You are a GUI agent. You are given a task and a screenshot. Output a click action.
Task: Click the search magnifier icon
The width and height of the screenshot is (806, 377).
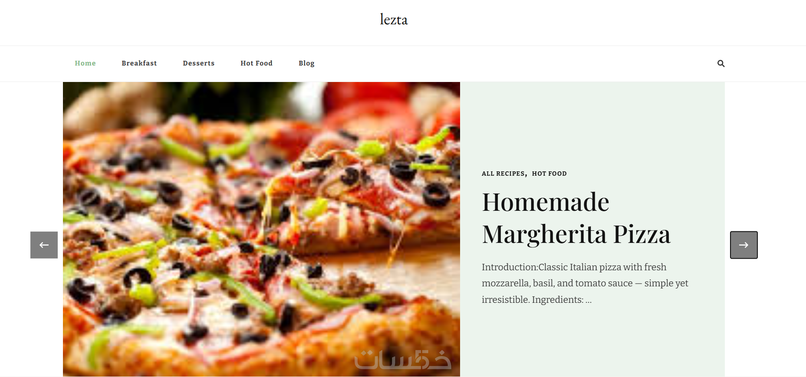(x=721, y=63)
